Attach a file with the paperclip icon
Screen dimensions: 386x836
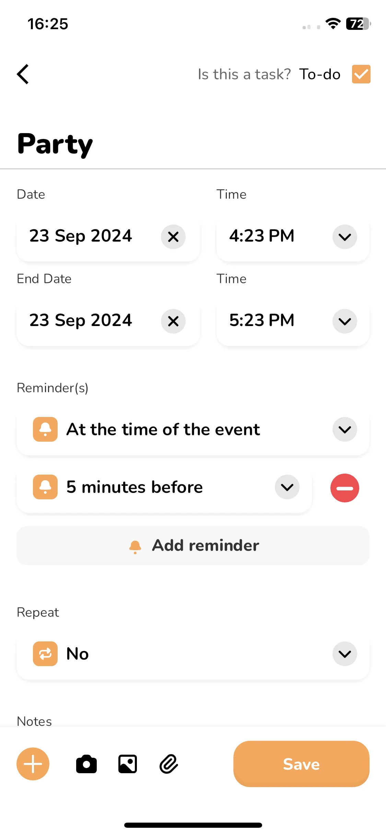click(x=169, y=764)
